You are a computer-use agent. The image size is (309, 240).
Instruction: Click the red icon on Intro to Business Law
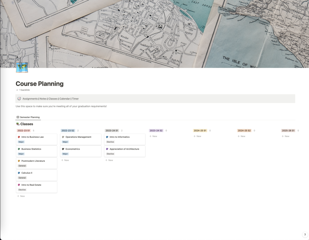tap(19, 137)
